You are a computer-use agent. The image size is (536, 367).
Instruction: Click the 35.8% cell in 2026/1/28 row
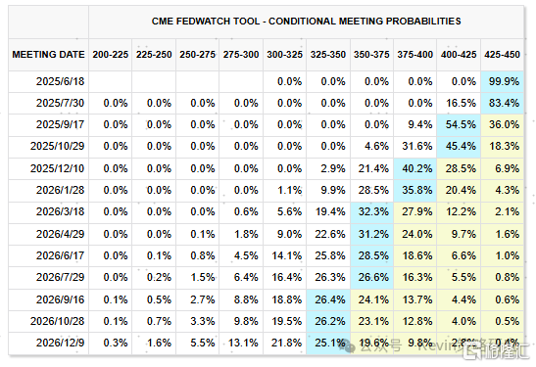(415, 190)
